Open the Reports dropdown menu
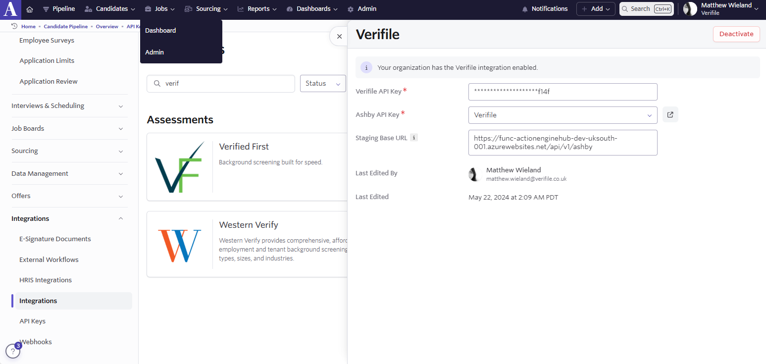Screen dimensions: 766x364 [x=257, y=9]
